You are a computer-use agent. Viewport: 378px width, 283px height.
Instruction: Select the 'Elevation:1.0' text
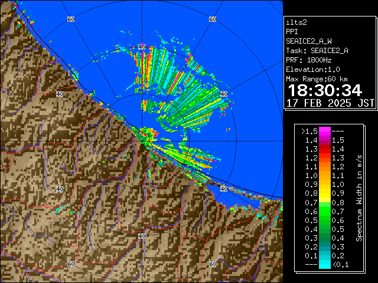(x=313, y=70)
